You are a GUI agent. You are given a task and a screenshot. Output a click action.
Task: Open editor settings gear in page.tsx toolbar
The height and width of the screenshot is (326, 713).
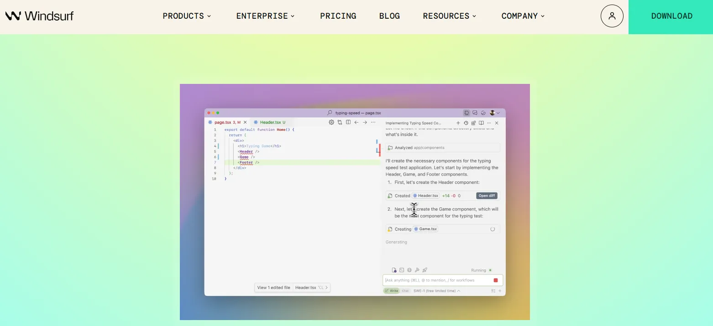point(331,122)
